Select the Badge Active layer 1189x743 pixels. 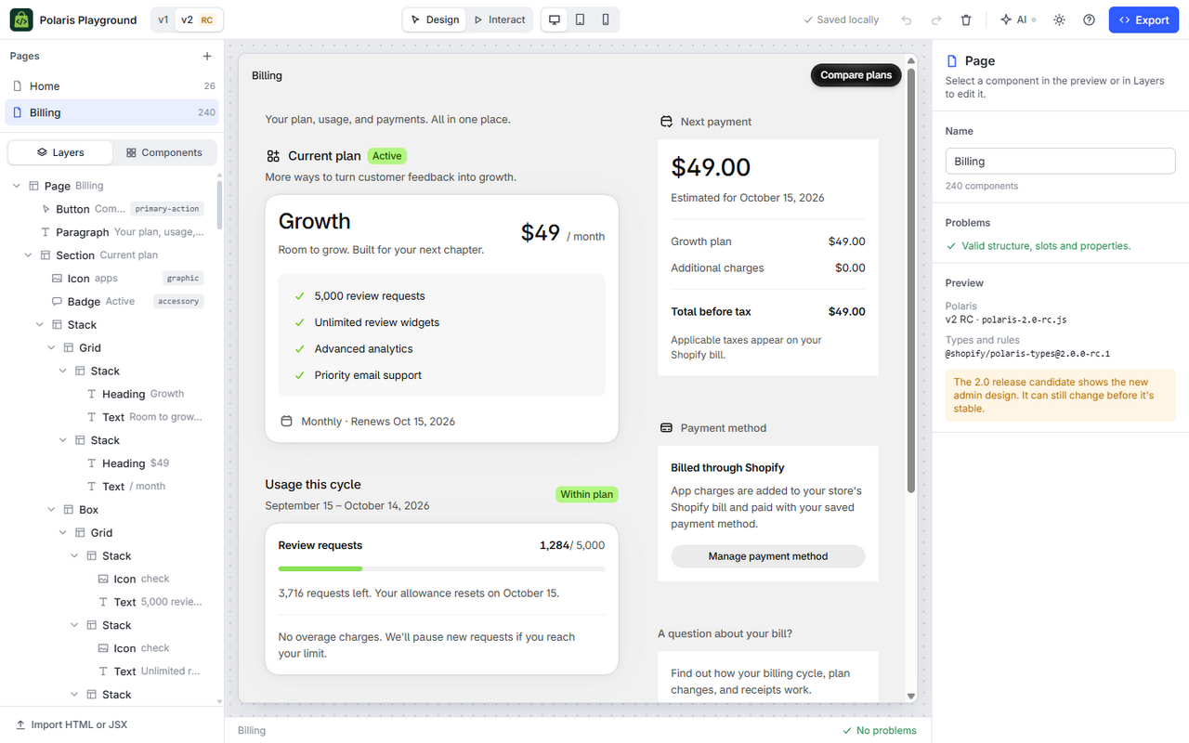click(112, 302)
